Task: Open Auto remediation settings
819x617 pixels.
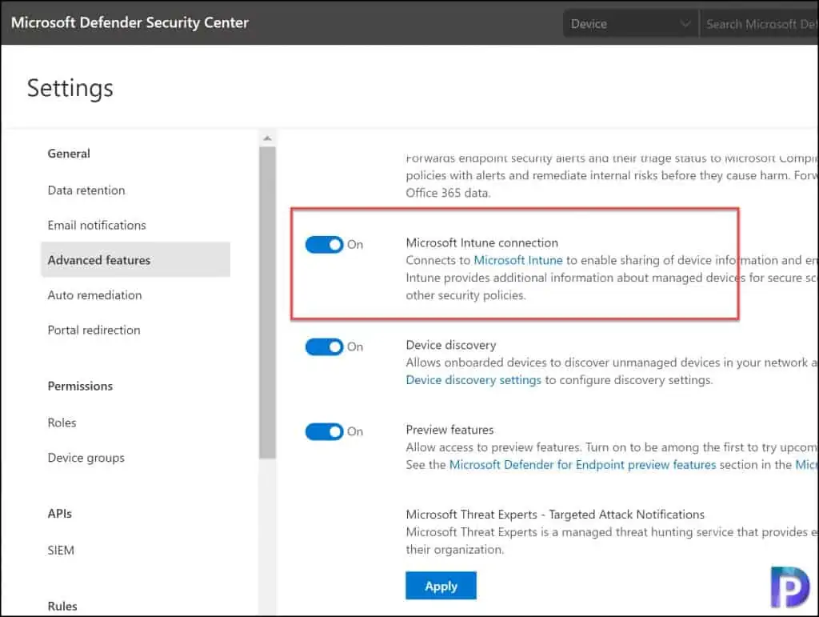Action: (94, 295)
